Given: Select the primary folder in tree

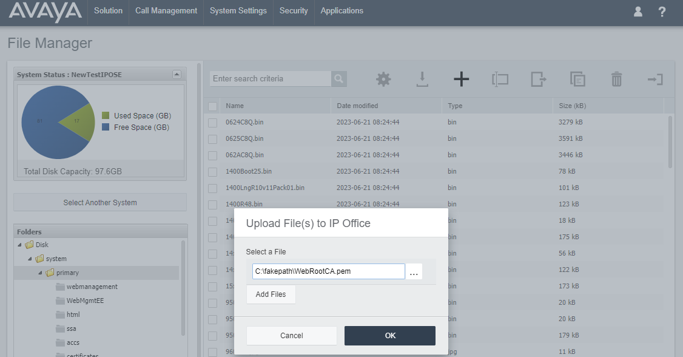Looking at the screenshot, I should click(x=67, y=273).
